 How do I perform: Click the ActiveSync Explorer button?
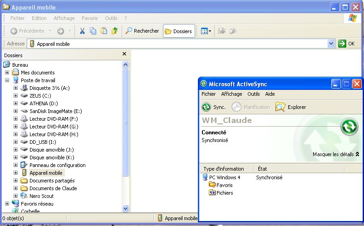pos(290,107)
